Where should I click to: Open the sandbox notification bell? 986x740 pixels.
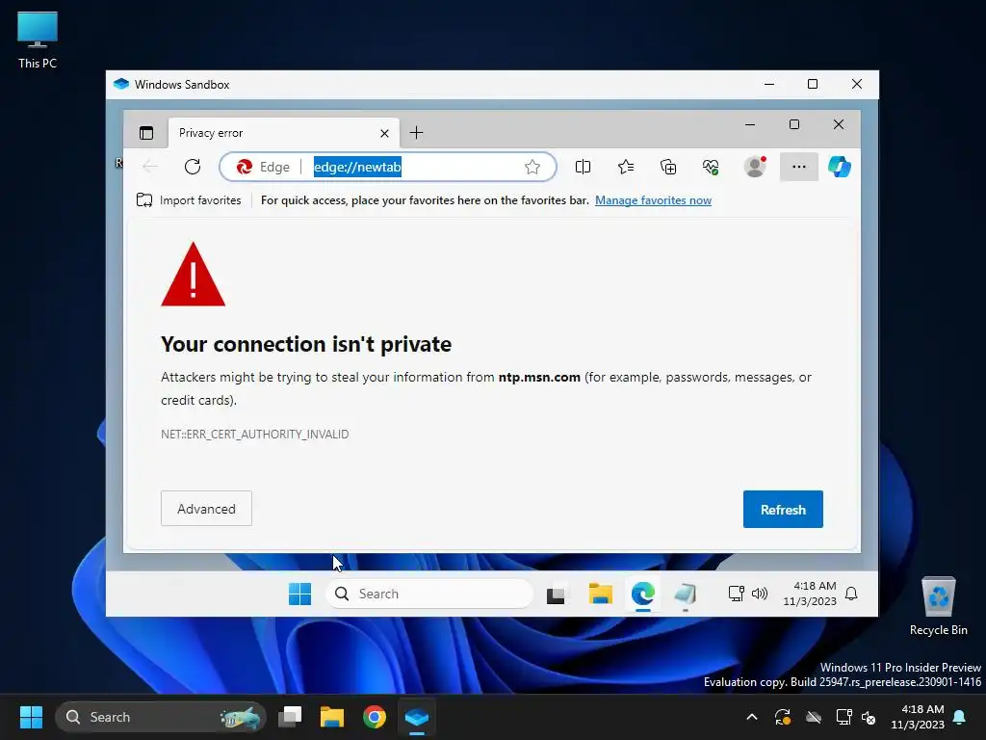point(851,594)
